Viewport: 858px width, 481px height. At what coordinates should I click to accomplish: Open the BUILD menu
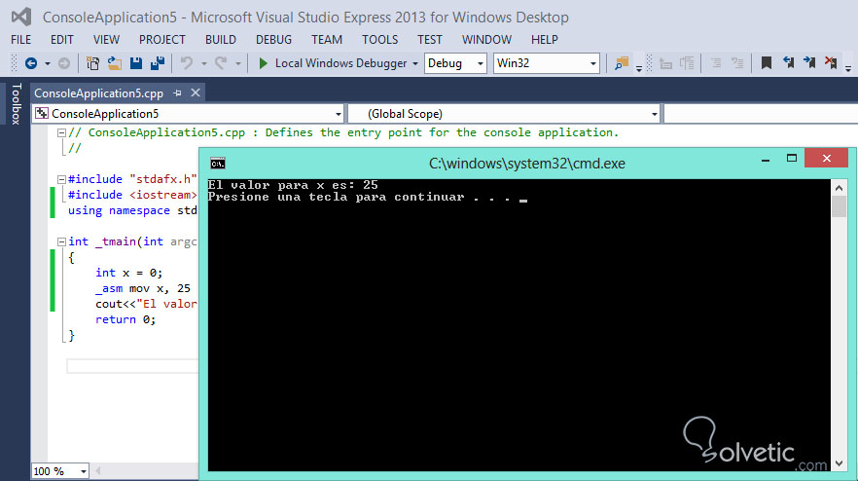221,40
